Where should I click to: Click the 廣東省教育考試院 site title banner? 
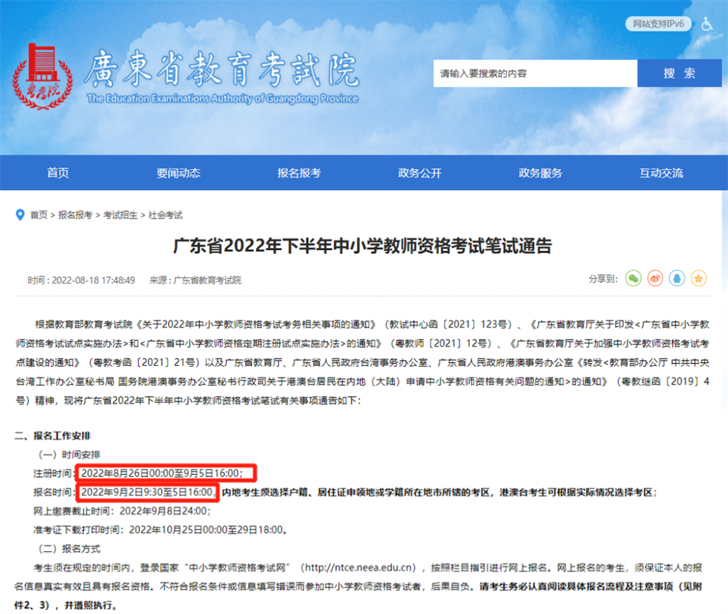pos(222,69)
